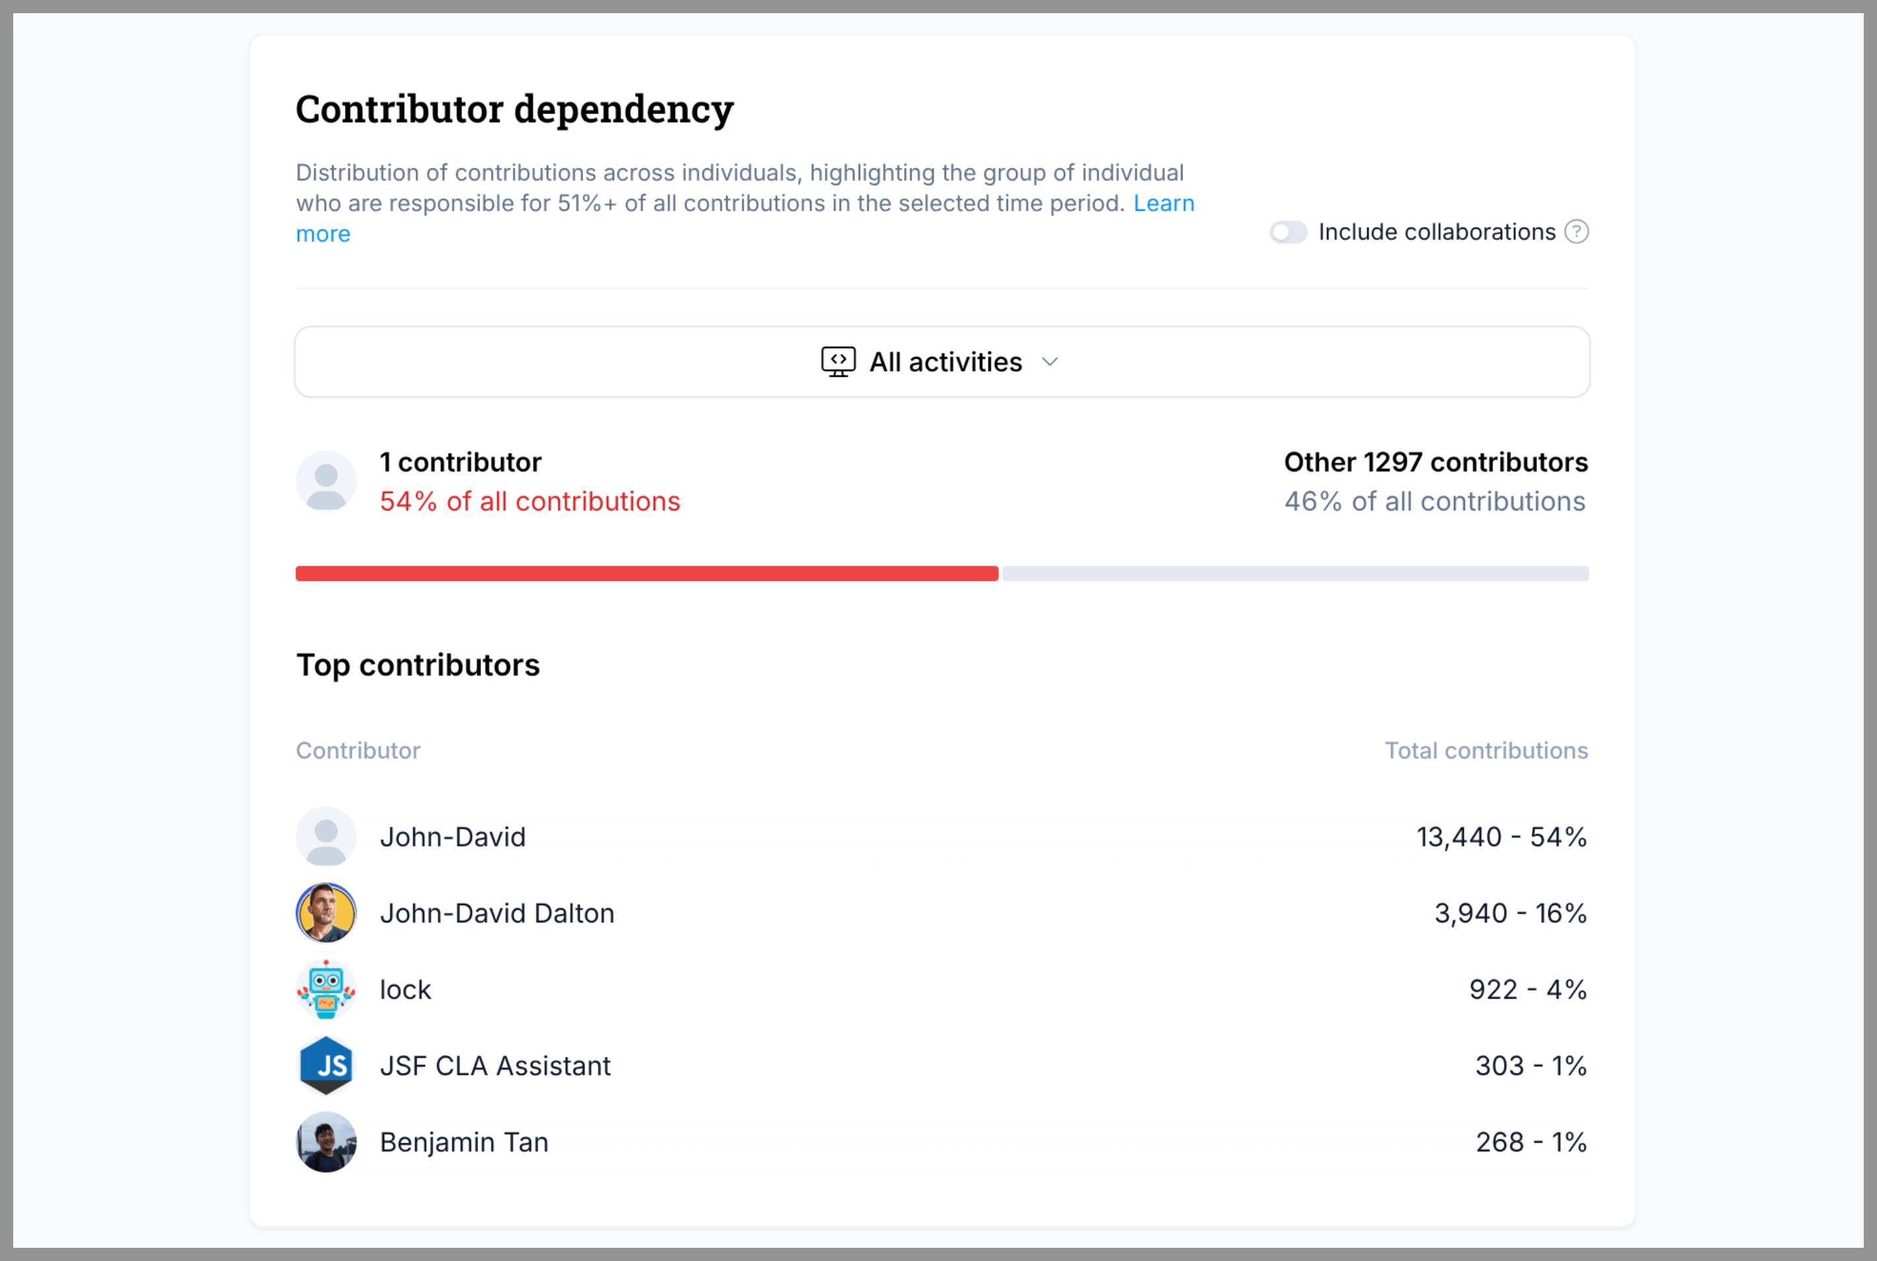
Task: Click the All activities monitor icon
Action: pyautogui.click(x=836, y=362)
